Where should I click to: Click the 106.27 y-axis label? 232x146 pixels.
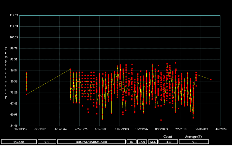click(x=14, y=37)
